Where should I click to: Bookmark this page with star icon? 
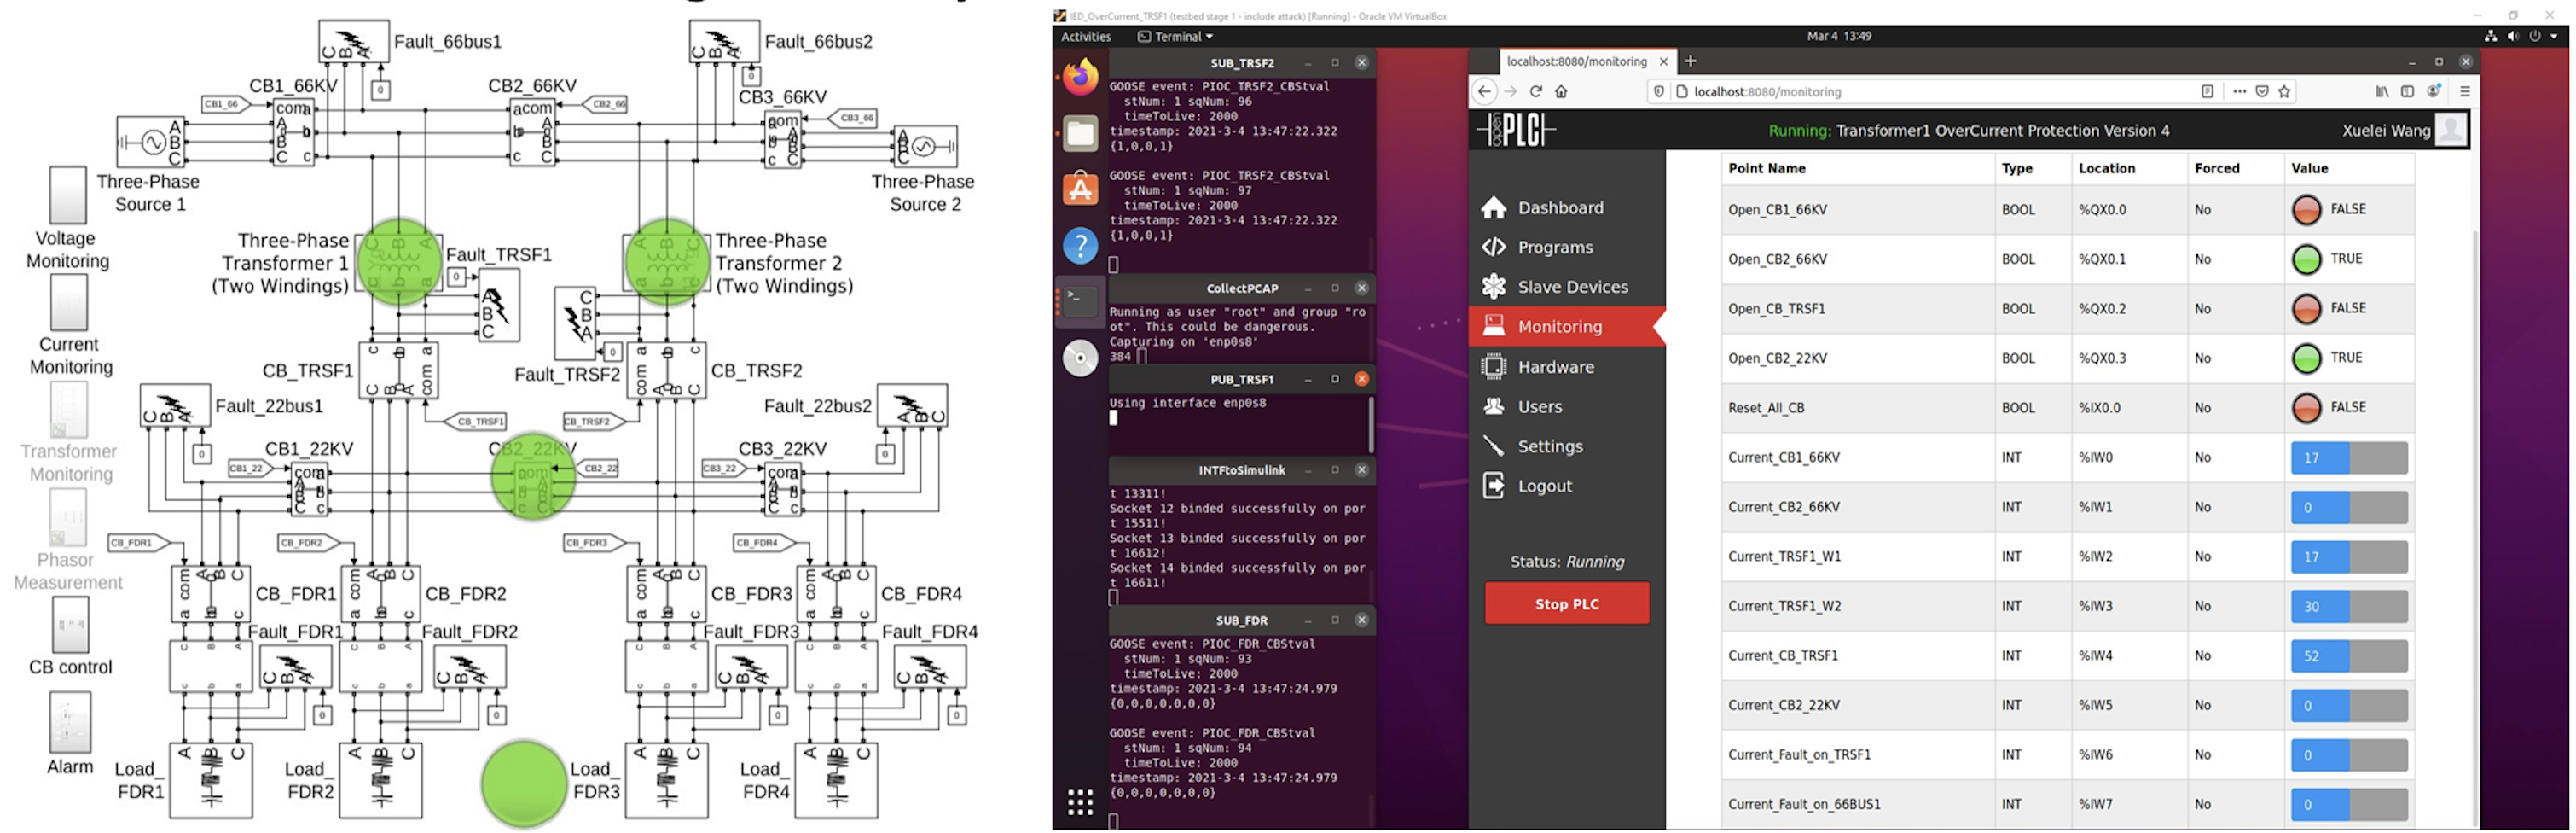coord(2284,91)
